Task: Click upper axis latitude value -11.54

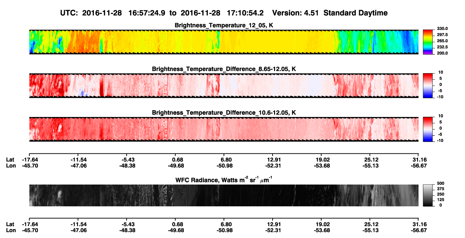Action: point(78,159)
